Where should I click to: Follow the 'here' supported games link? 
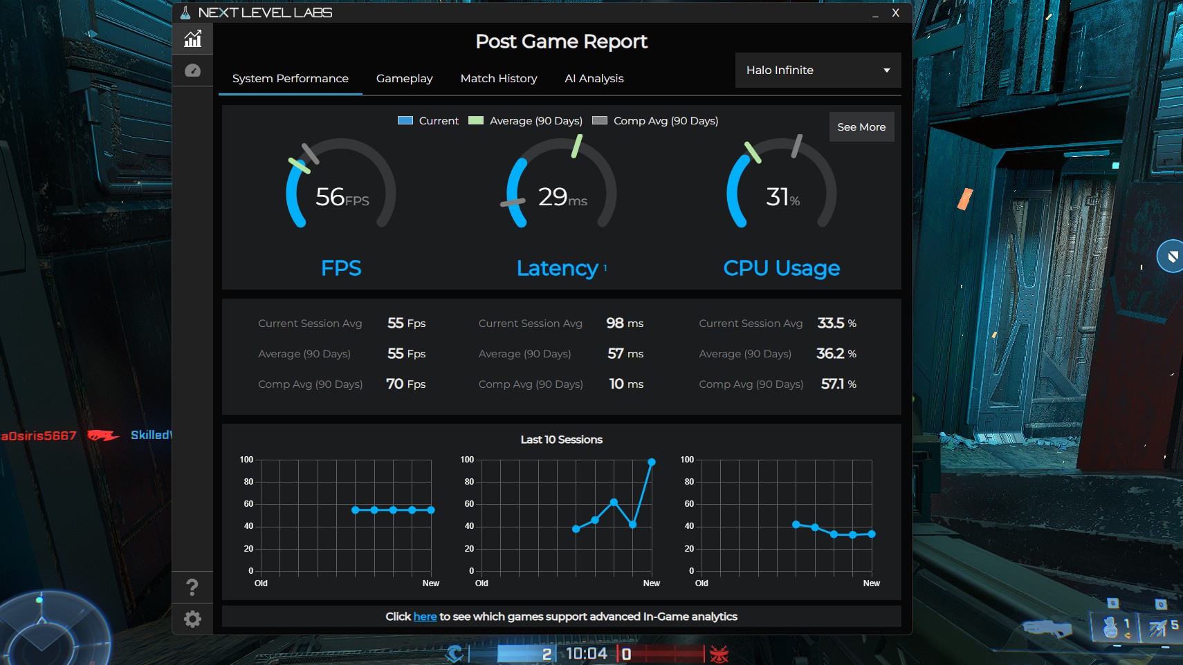(425, 617)
